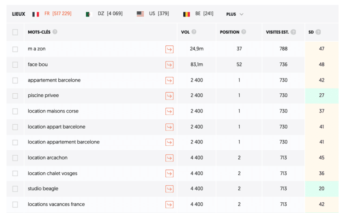The width and height of the screenshot is (344, 213).
Task: Click the green SD score 27 cell
Action: (x=322, y=96)
